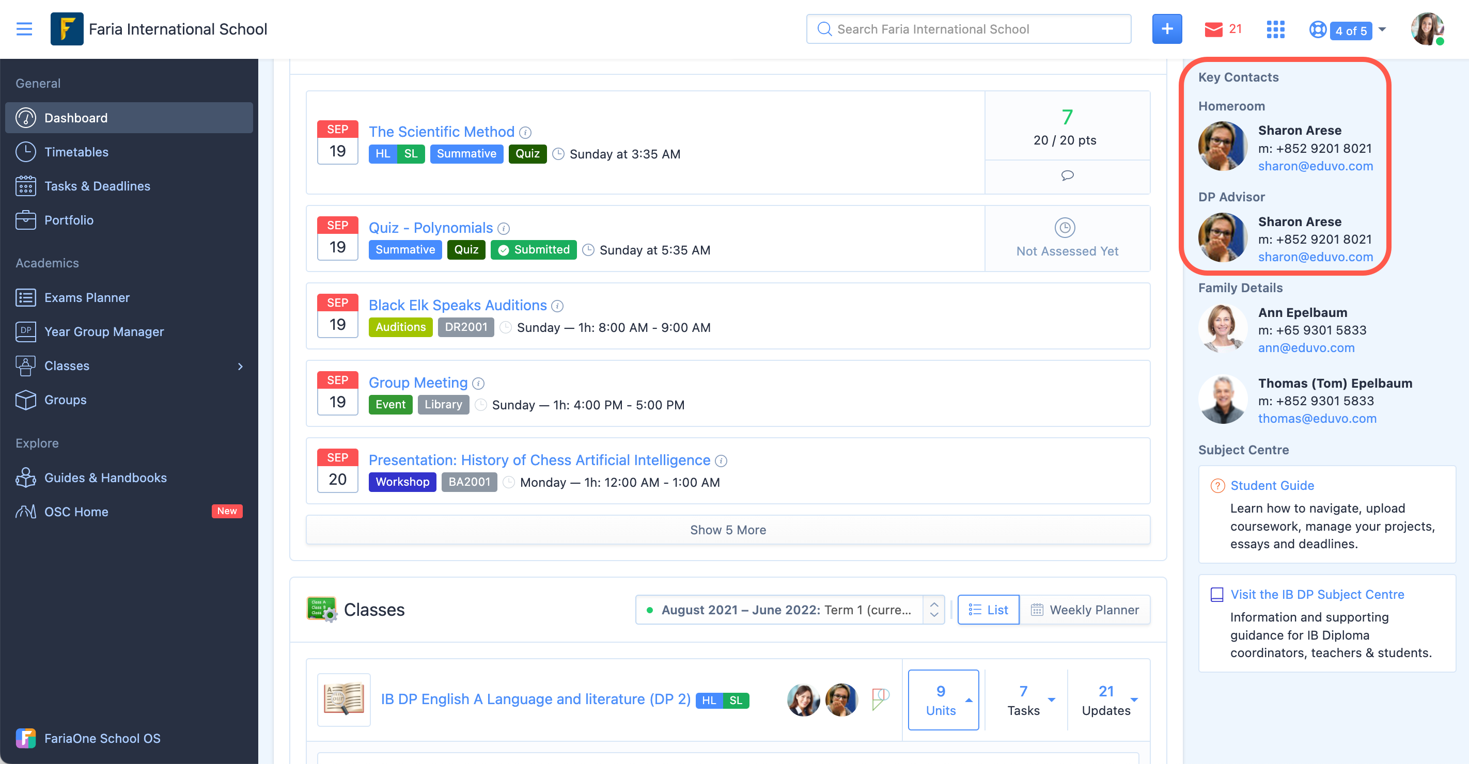Click the blue plus add button
The height and width of the screenshot is (764, 1469).
[1167, 29]
